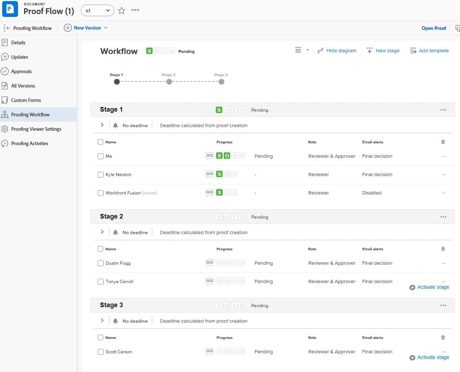Open Proofing Viewer Settings in sidebar
Viewport: 460px width, 372px height.
[x=38, y=129]
